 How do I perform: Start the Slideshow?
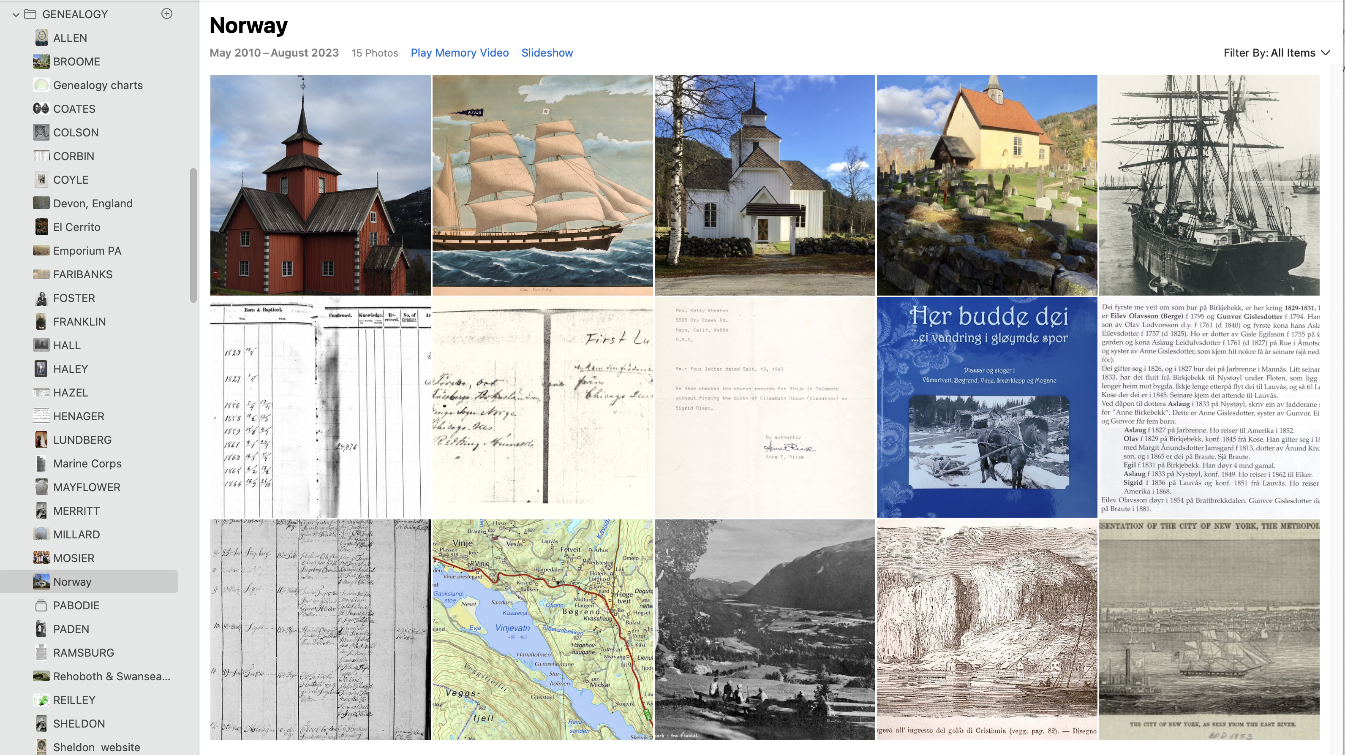coord(547,53)
